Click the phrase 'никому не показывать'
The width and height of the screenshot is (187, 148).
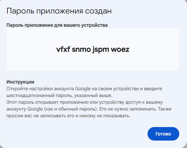(105, 116)
